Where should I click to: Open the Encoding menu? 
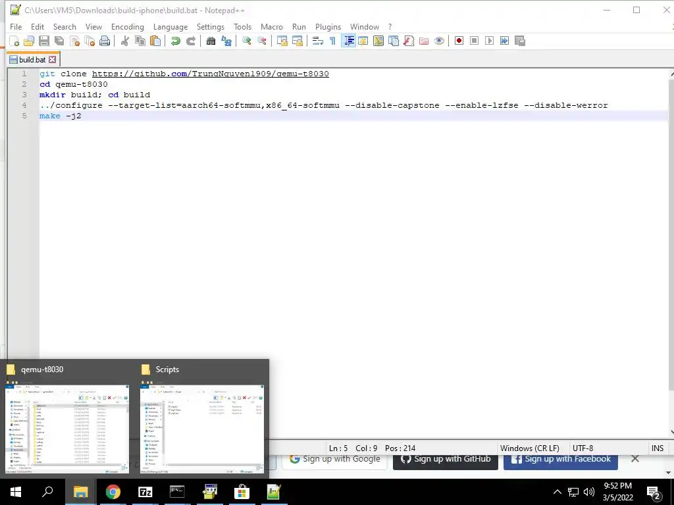coord(128,26)
